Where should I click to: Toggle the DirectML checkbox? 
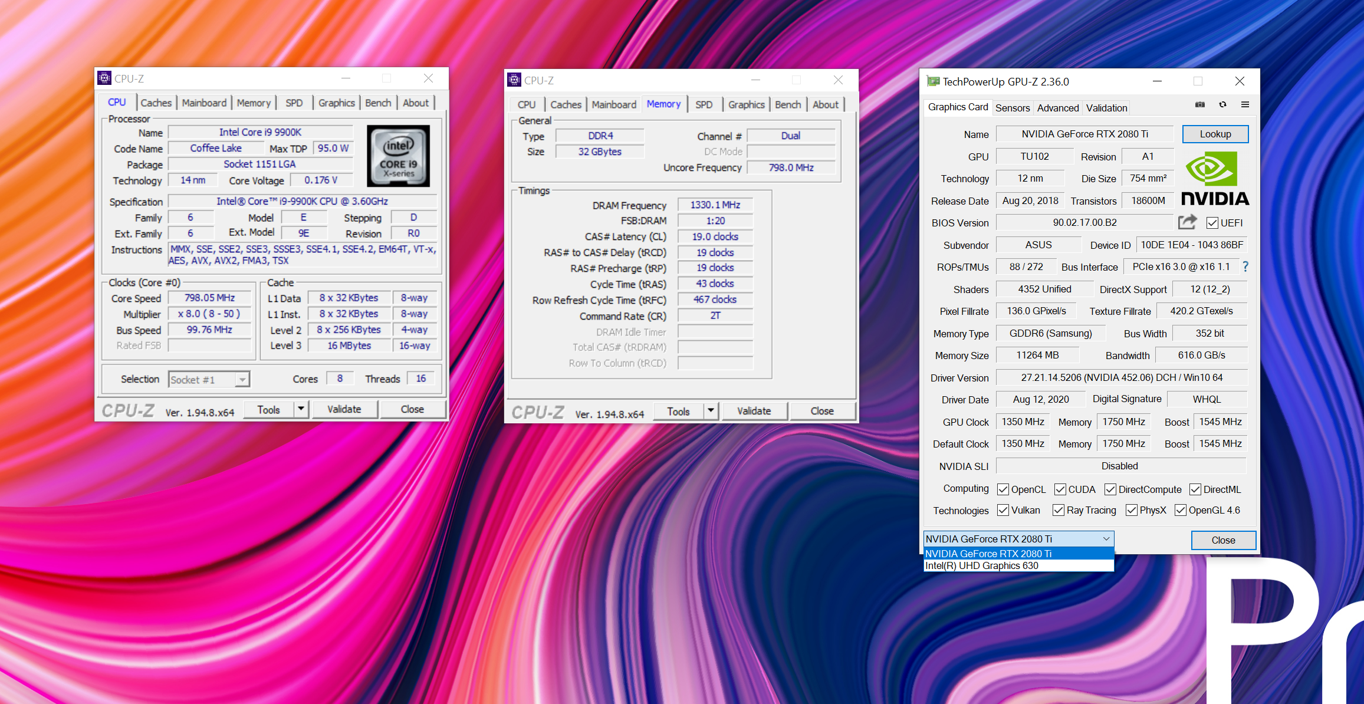point(1195,489)
